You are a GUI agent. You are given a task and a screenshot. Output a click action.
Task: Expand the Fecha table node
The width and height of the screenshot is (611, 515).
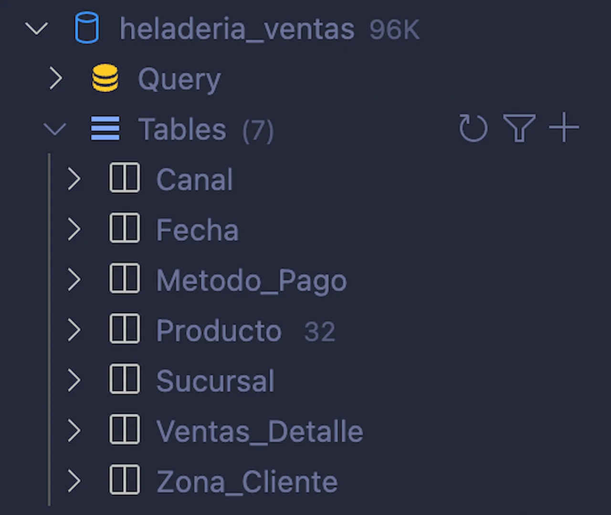(x=74, y=229)
